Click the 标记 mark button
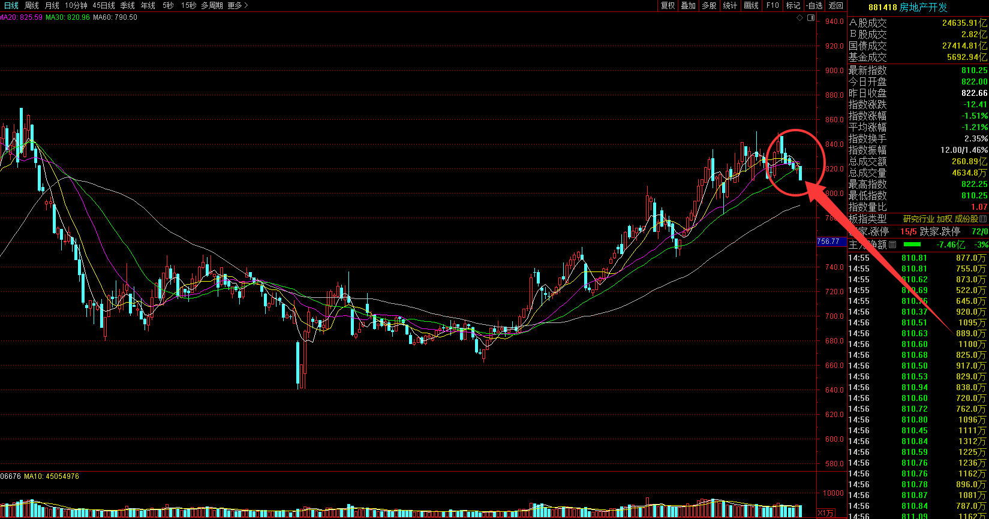 793,5
